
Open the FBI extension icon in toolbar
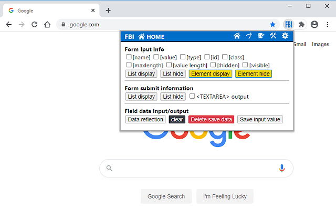[x=289, y=25]
